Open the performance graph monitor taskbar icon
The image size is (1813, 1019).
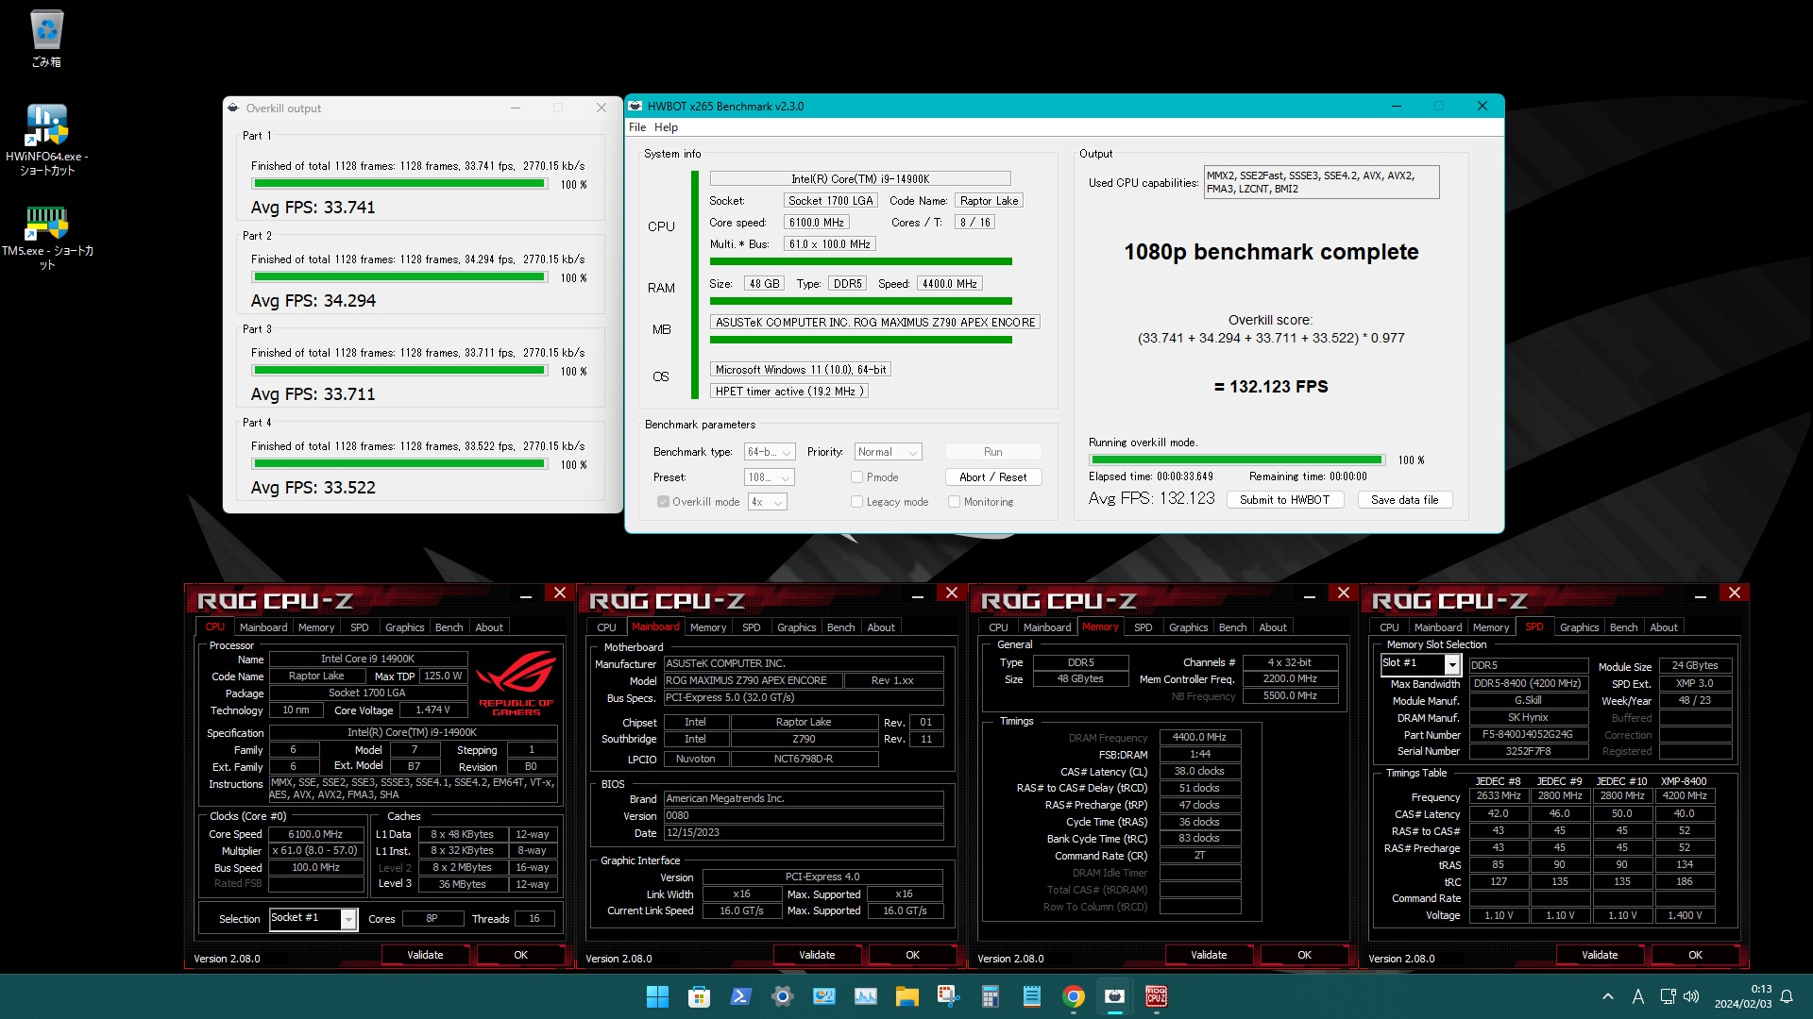[x=865, y=996]
